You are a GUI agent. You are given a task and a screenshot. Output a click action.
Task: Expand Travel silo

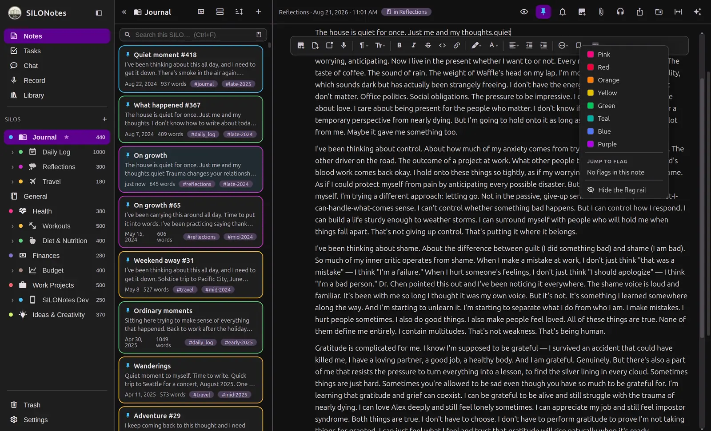12,182
